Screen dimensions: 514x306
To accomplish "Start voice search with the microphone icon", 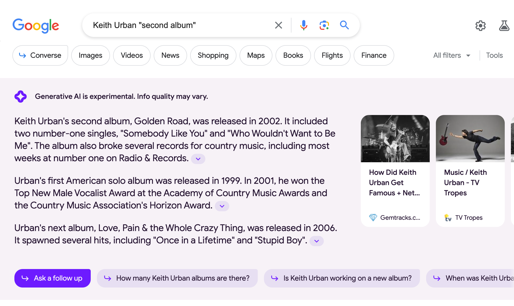I will (304, 25).
